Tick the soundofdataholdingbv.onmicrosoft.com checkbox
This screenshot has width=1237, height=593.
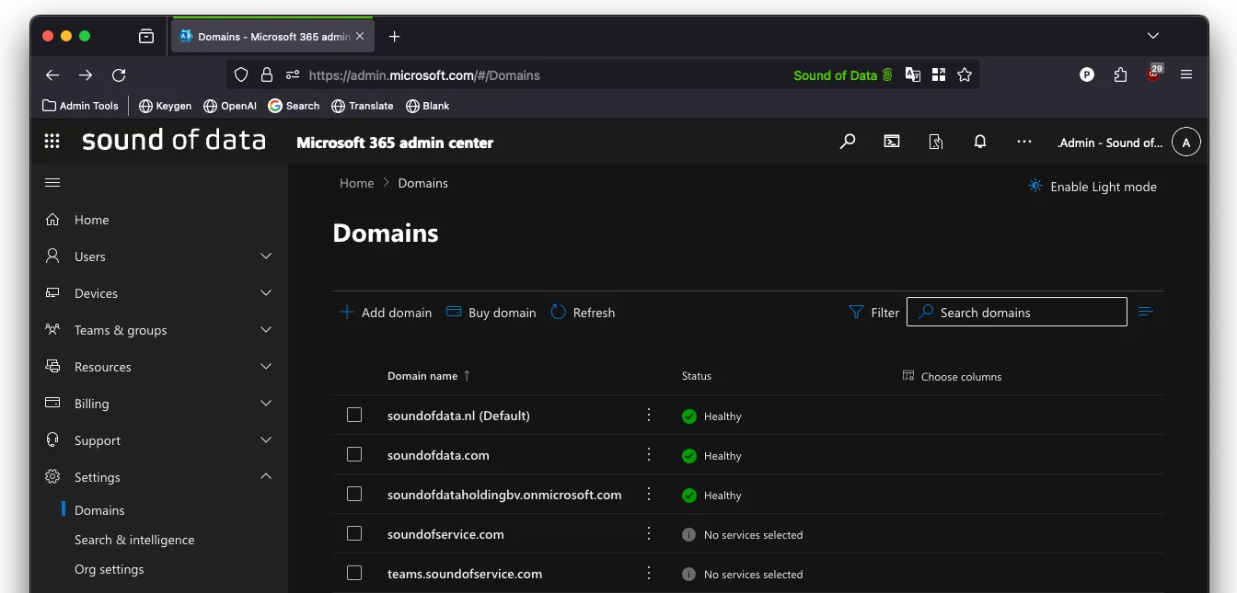click(354, 494)
